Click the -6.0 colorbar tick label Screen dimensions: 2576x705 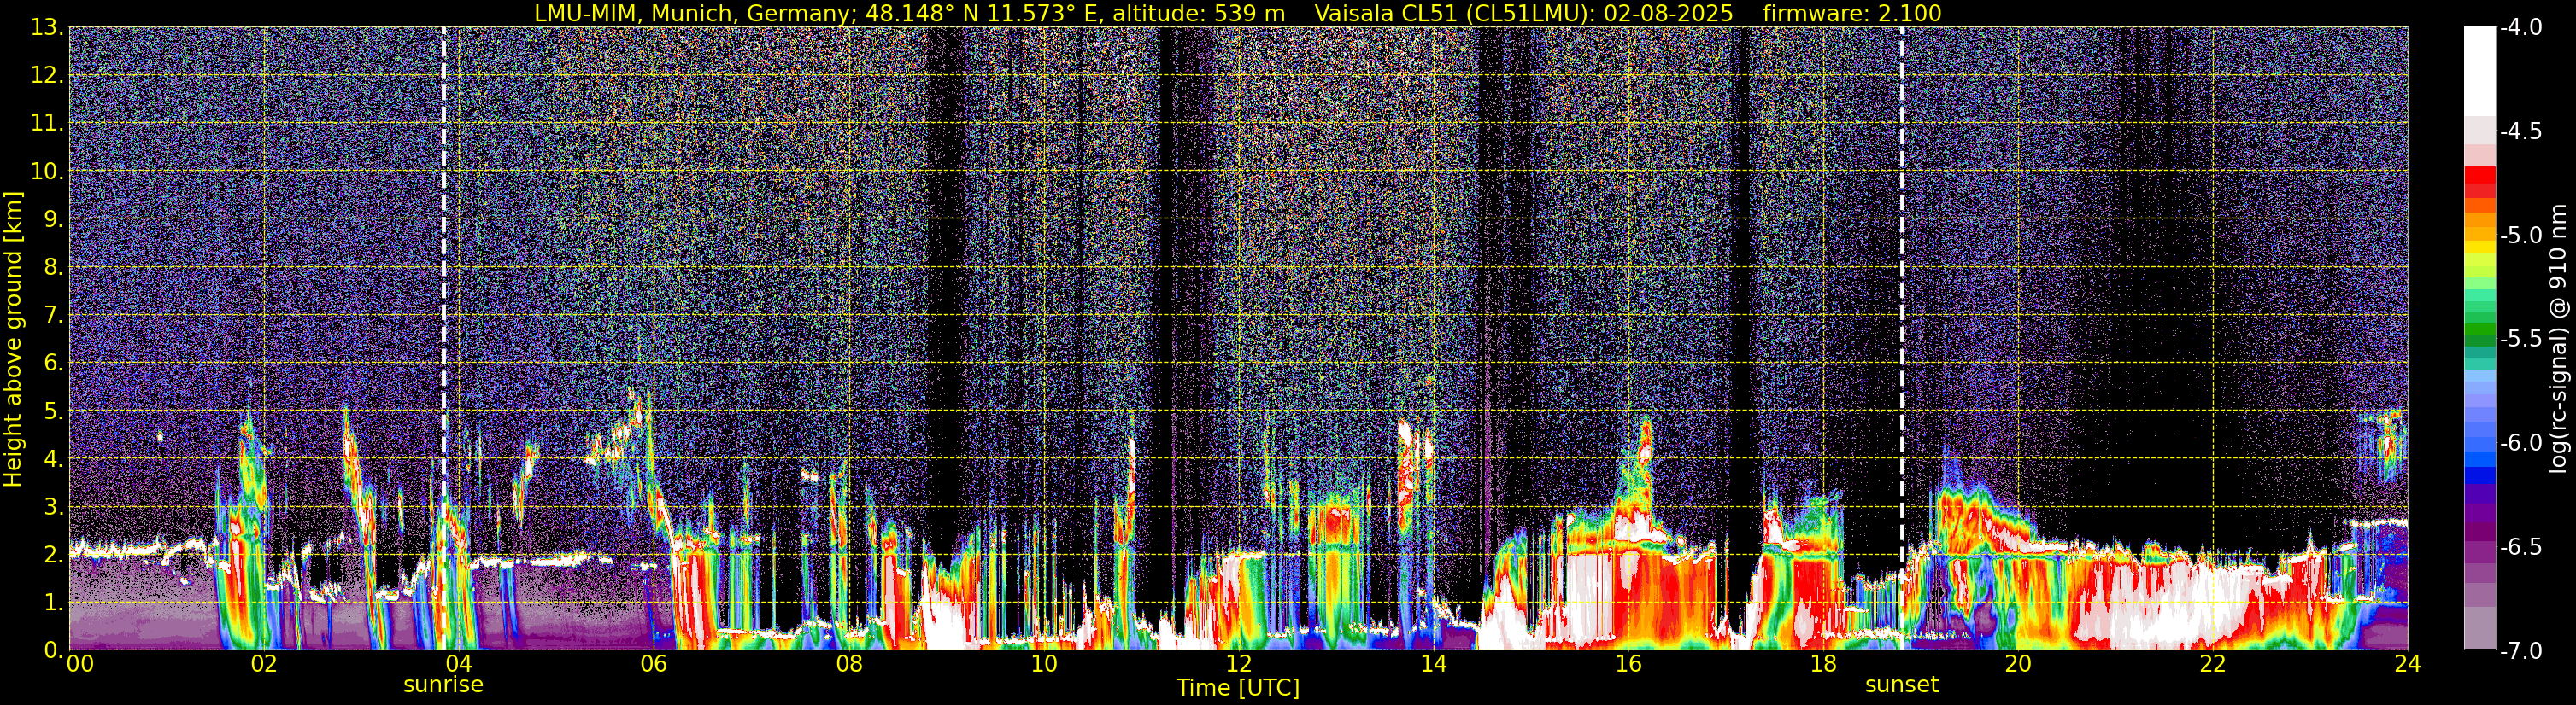pos(2521,443)
